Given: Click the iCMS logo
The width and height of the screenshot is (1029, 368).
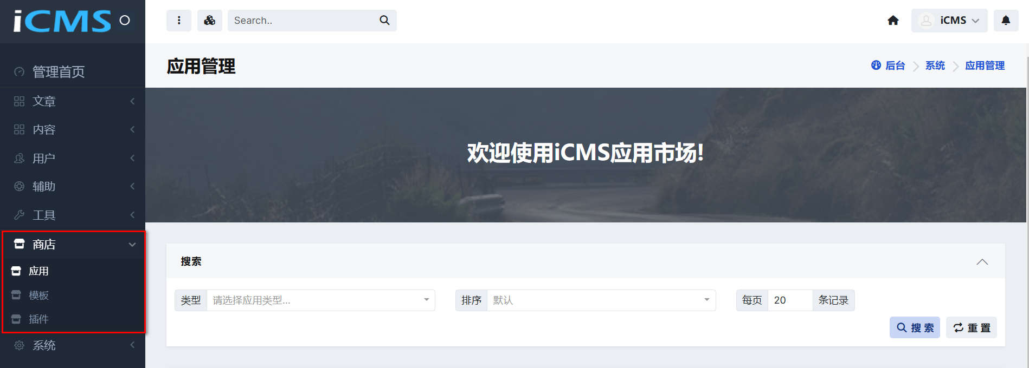Looking at the screenshot, I should point(62,21).
